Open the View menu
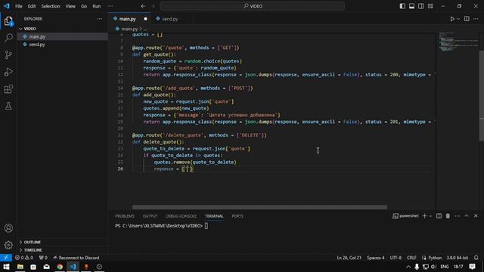Viewport: 484px width, 272px height. point(70,6)
